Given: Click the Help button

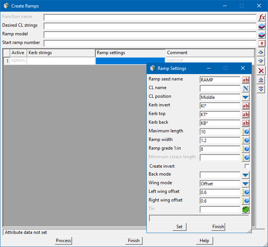Looking at the screenshot, I should tap(204, 241).
